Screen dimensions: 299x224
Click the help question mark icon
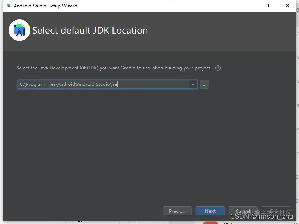click(x=218, y=68)
